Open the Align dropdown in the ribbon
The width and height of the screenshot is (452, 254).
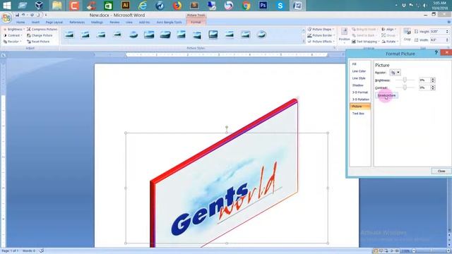point(389,30)
